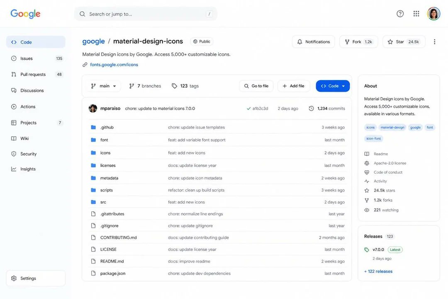Click the Wiki book icon in sidebar
The height and width of the screenshot is (299, 448).
point(14,138)
